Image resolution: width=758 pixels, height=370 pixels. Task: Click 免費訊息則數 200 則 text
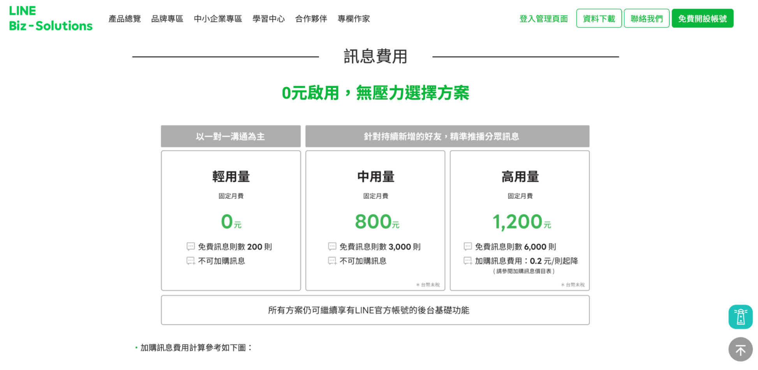[235, 247]
